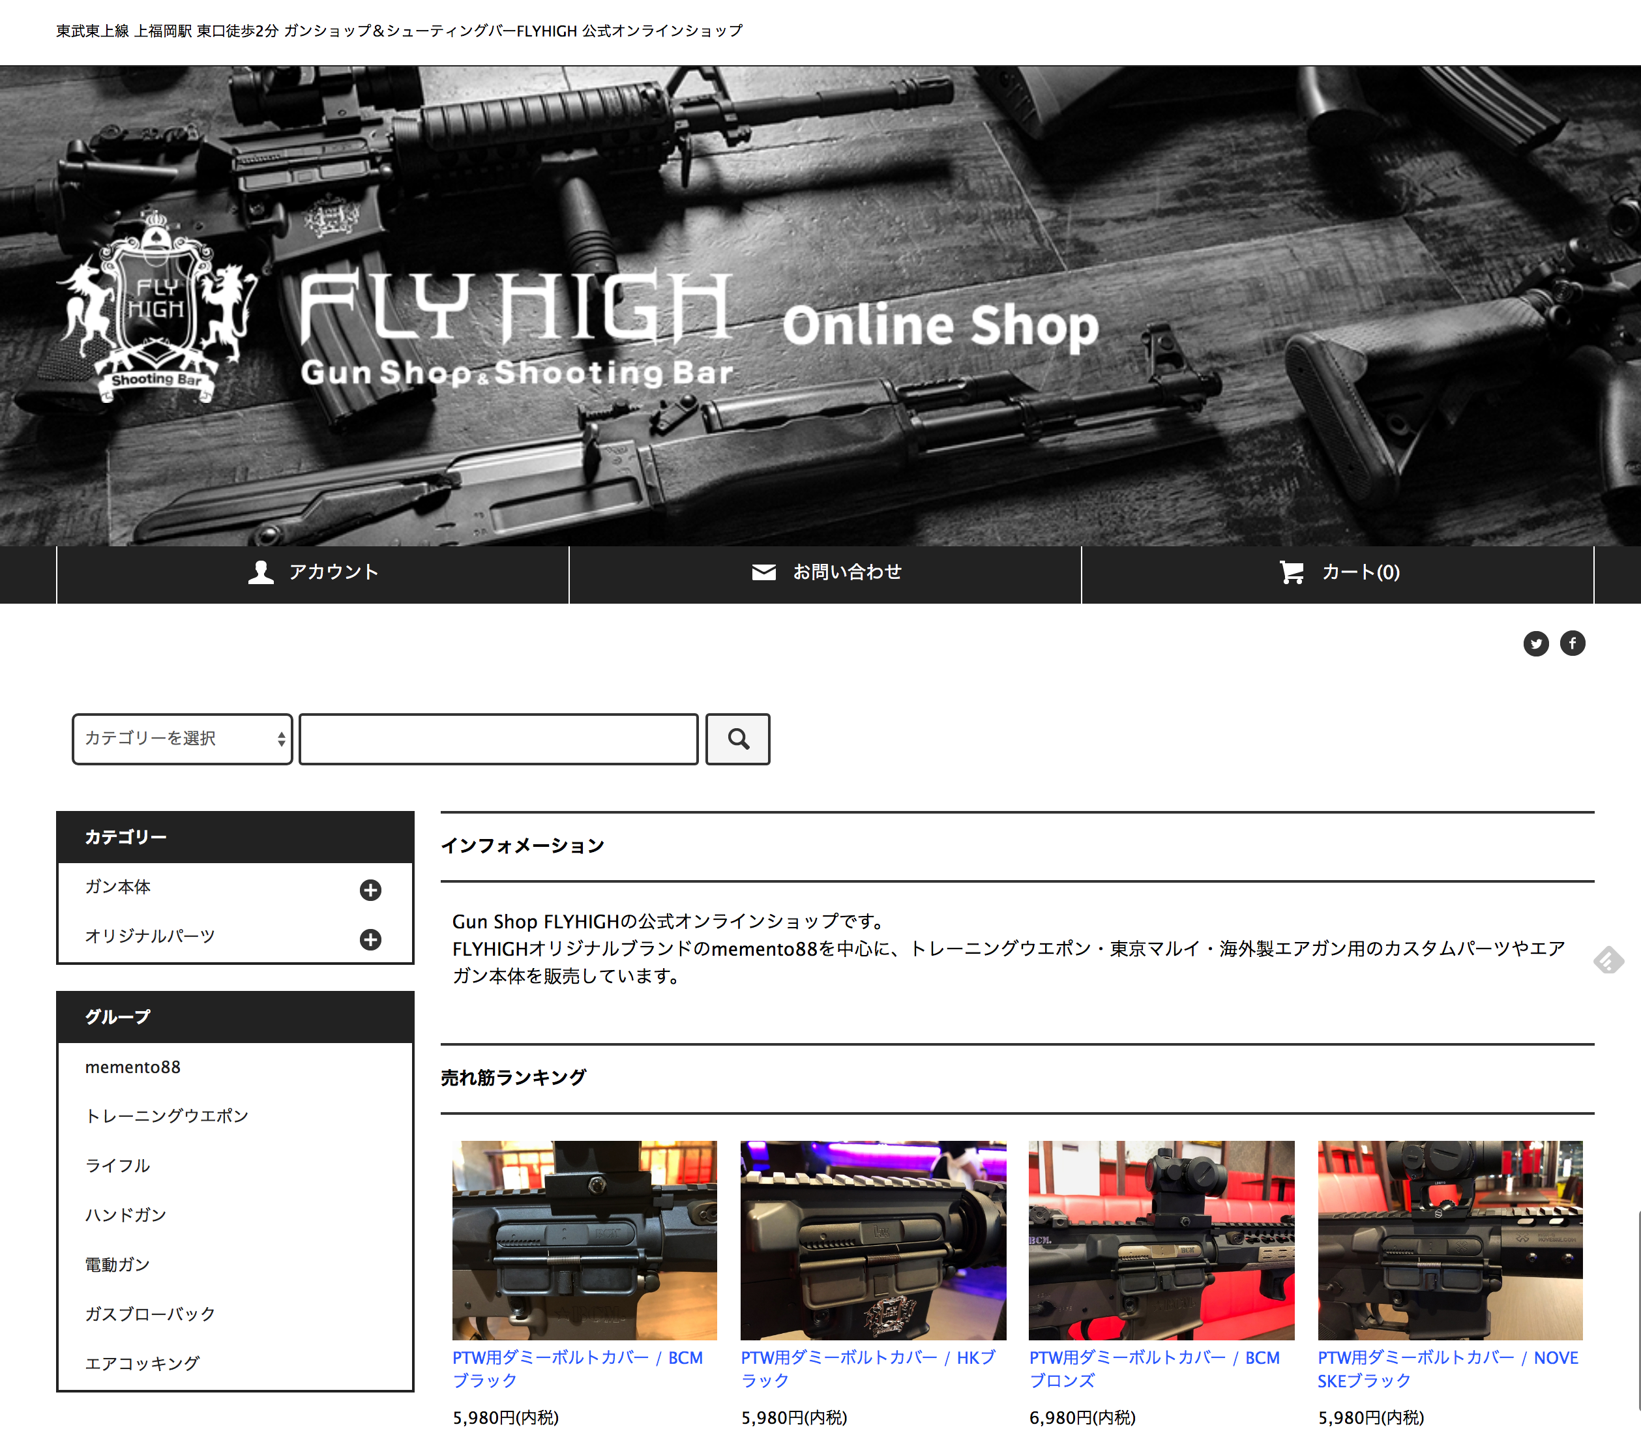Open the memento88 group
Viewport: 1641px width, 1444px height.
[132, 1067]
